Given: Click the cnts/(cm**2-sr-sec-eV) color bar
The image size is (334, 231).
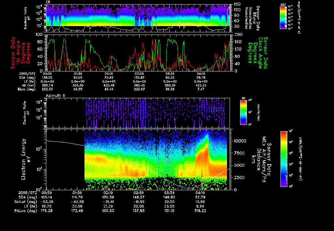Looking at the screenshot, I should 284,159.
